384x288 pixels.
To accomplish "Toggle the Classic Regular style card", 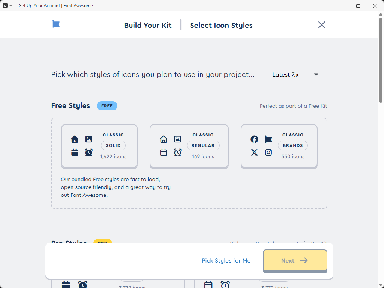I will coord(189,146).
